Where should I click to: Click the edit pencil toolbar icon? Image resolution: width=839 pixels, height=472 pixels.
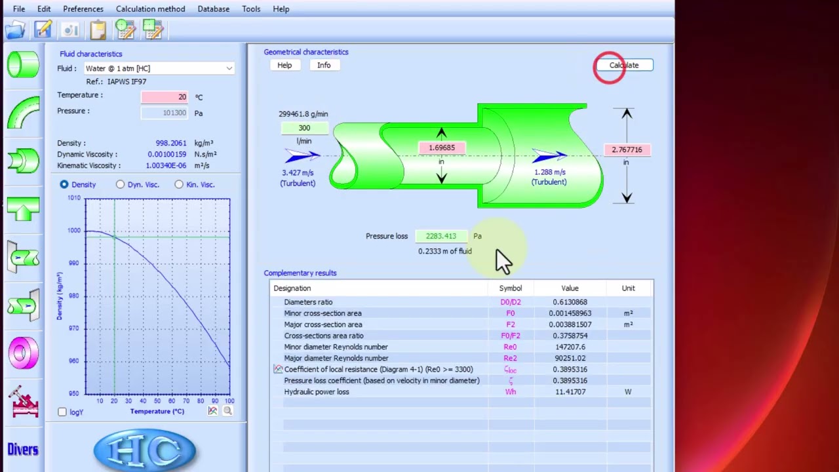(43, 29)
